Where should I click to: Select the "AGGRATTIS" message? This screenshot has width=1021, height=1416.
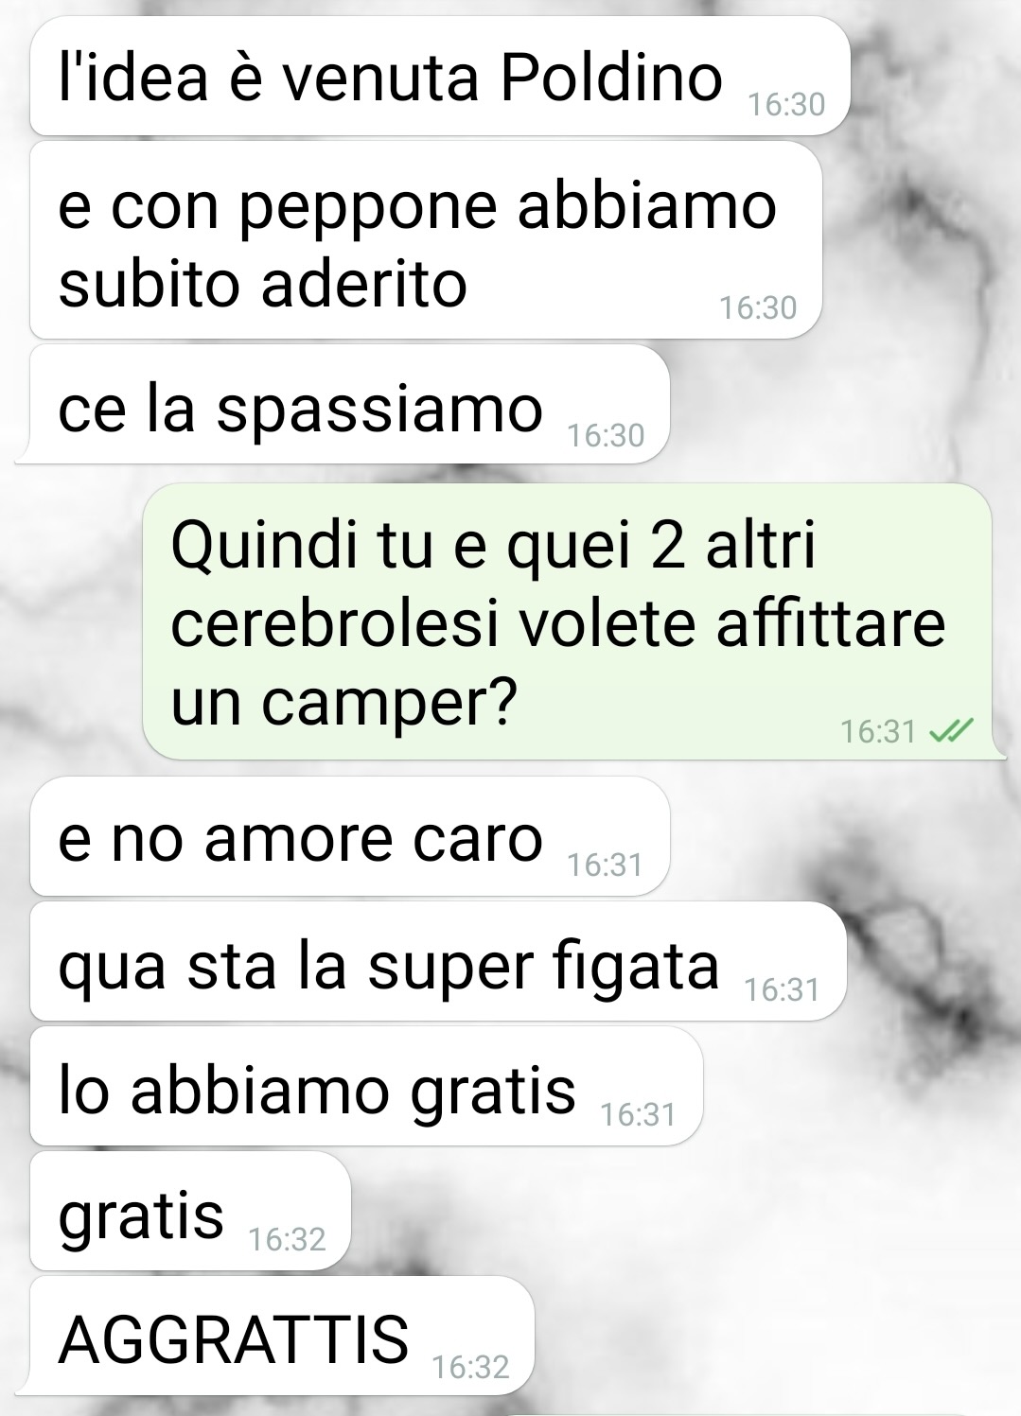(x=282, y=1336)
